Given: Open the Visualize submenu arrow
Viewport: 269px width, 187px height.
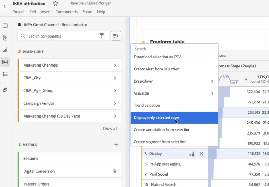Looking at the screenshot, I should tap(212, 93).
